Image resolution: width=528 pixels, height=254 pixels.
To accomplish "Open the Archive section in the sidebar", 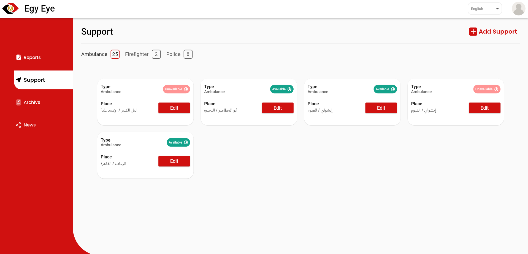I will coord(32,102).
